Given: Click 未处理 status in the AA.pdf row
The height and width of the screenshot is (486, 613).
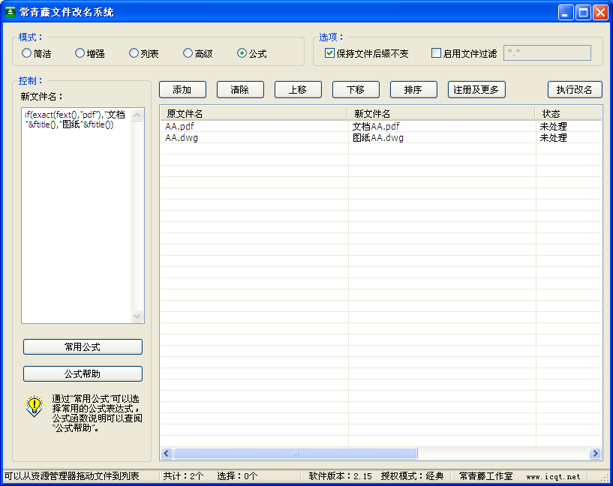Looking at the screenshot, I should click(x=553, y=126).
